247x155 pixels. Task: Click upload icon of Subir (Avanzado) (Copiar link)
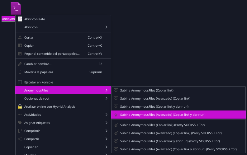coord(116,98)
